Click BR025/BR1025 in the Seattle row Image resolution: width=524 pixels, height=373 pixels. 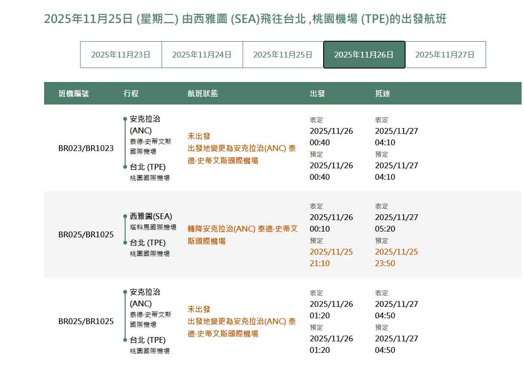tap(86, 234)
